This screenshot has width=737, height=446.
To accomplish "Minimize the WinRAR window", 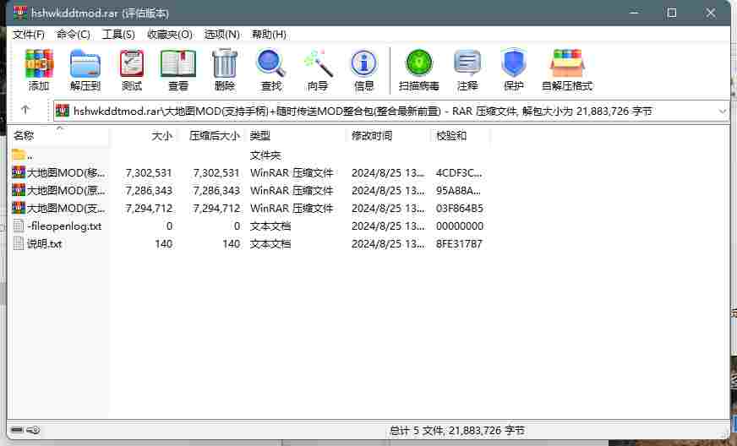I will click(x=635, y=13).
